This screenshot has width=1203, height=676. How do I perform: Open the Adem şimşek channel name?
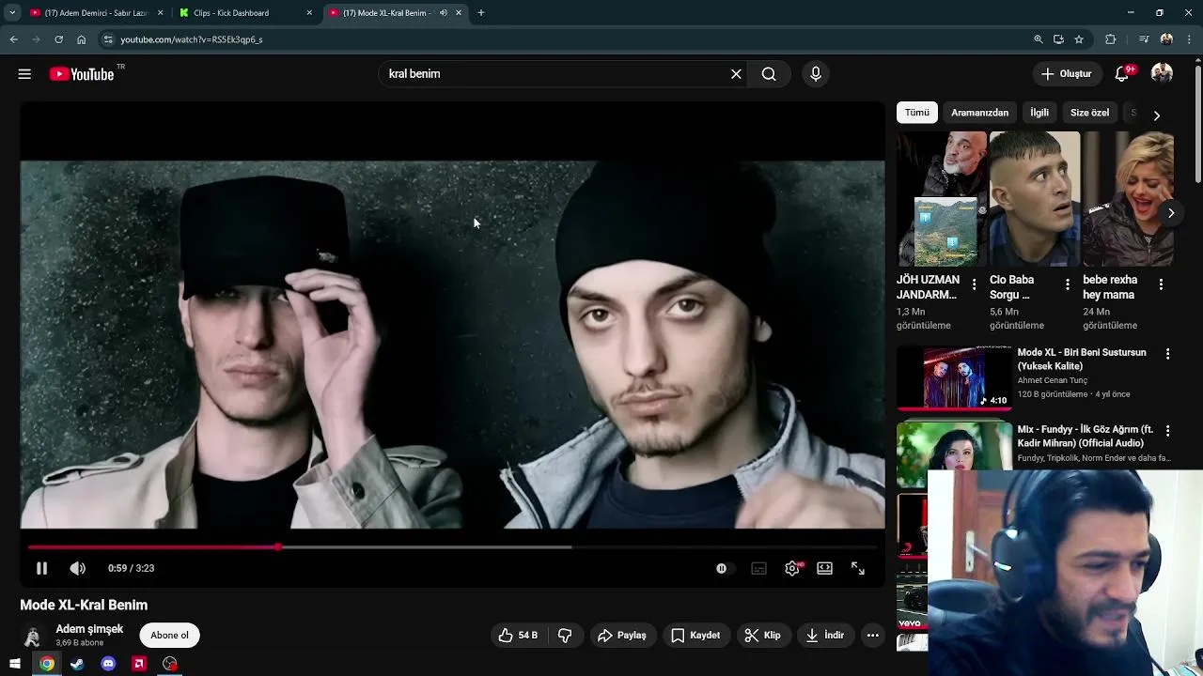(x=89, y=629)
